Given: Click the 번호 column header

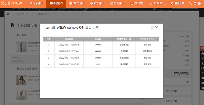Looking at the screenshot, I should [x=49, y=39].
